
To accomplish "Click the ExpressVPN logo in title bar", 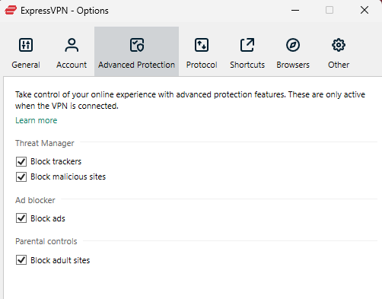I will [11, 11].
